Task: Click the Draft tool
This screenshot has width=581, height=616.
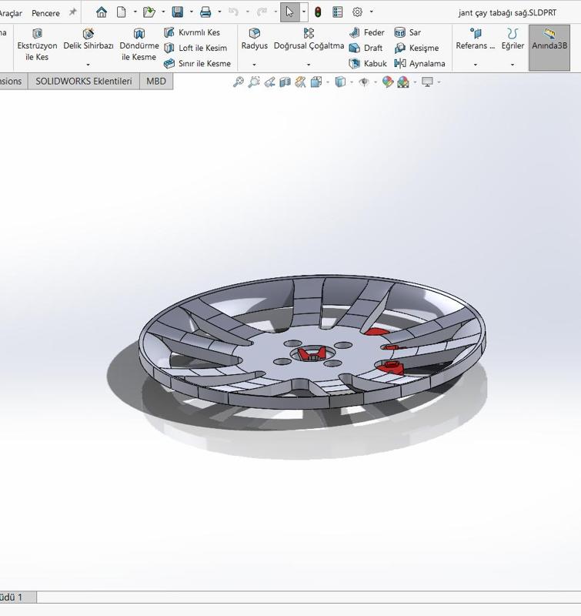Action: [x=366, y=48]
